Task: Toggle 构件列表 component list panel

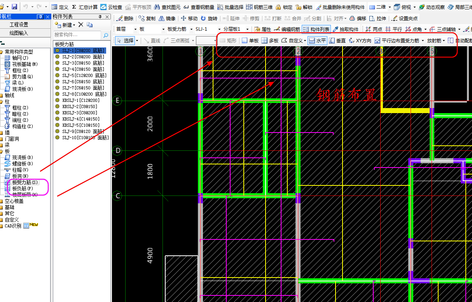Action: (316, 29)
